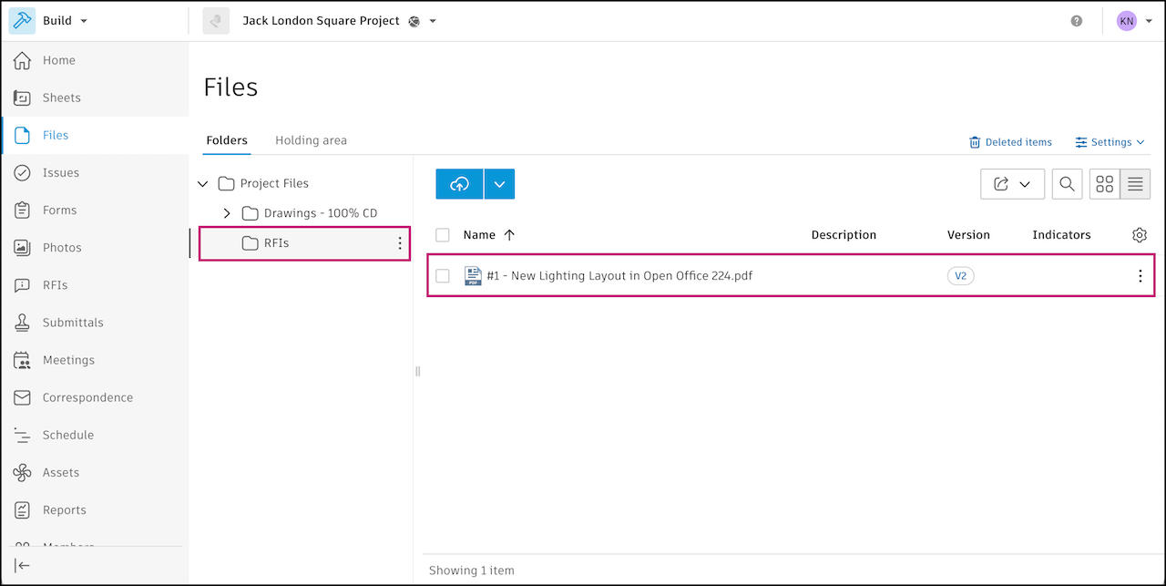
Task: View Deleted items link
Action: tap(1010, 142)
